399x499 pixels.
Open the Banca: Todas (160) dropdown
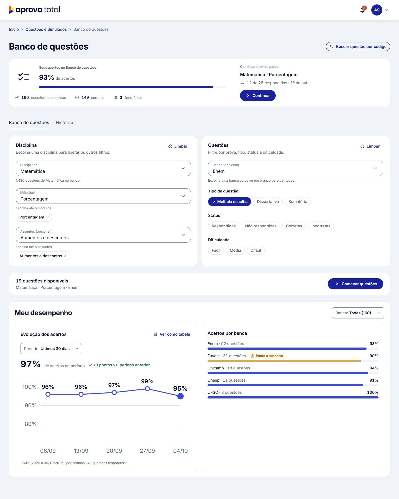click(358, 313)
